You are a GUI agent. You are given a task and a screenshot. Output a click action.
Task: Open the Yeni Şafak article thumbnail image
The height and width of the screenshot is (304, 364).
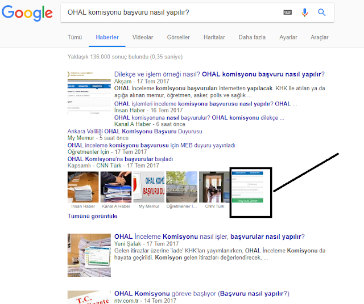[89, 255]
